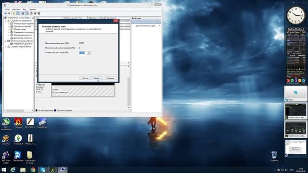Open Google Chrome from taskbar
The image size is (308, 173).
point(33,170)
